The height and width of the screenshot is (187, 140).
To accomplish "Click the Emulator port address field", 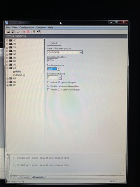I will click(52, 60).
